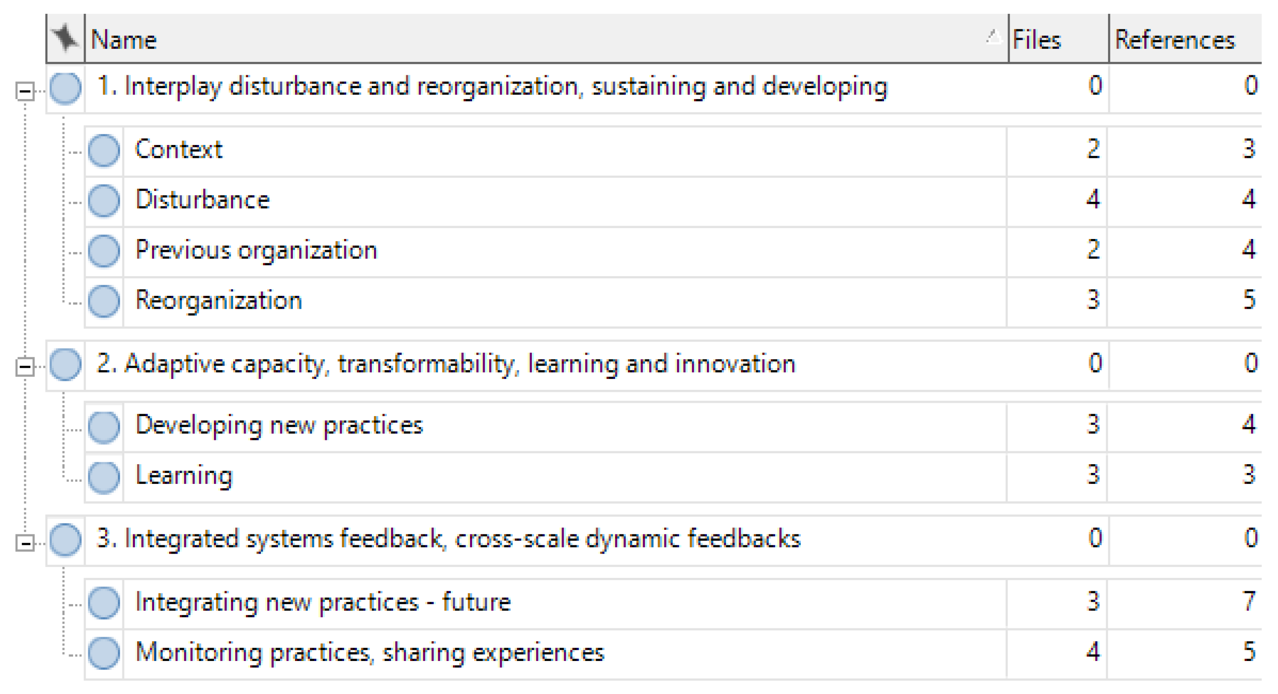Click node icon for Developing new practices
Screen dimensions: 1278x694
(x=104, y=426)
